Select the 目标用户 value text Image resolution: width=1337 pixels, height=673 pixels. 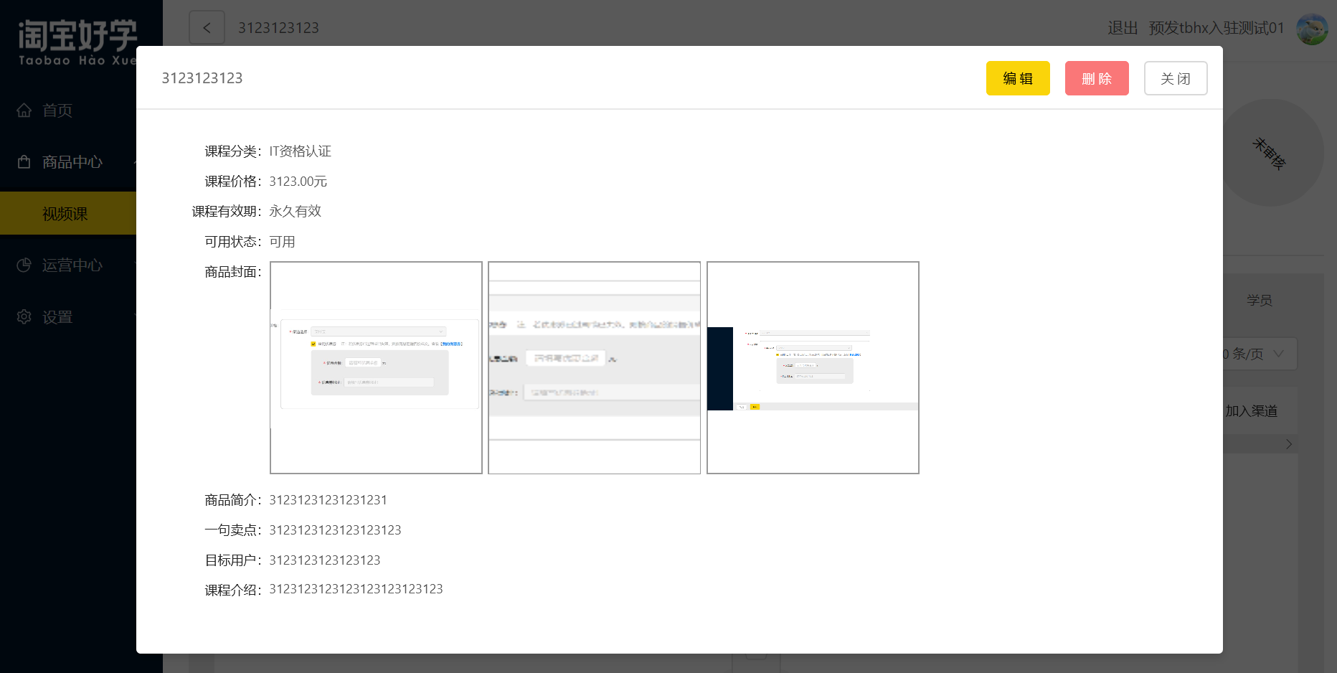point(325,560)
